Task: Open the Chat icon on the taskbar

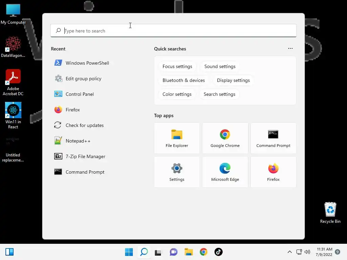Action: coord(173,252)
